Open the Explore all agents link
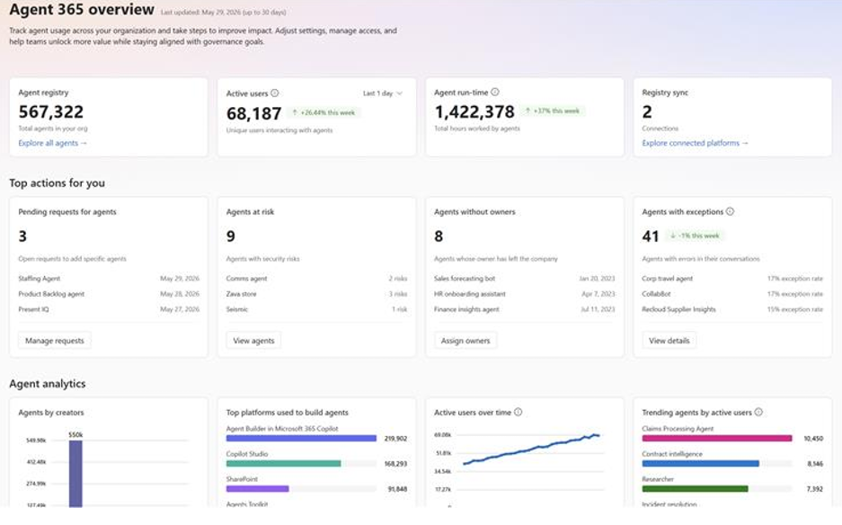This screenshot has height=525, width=842. click(x=53, y=143)
